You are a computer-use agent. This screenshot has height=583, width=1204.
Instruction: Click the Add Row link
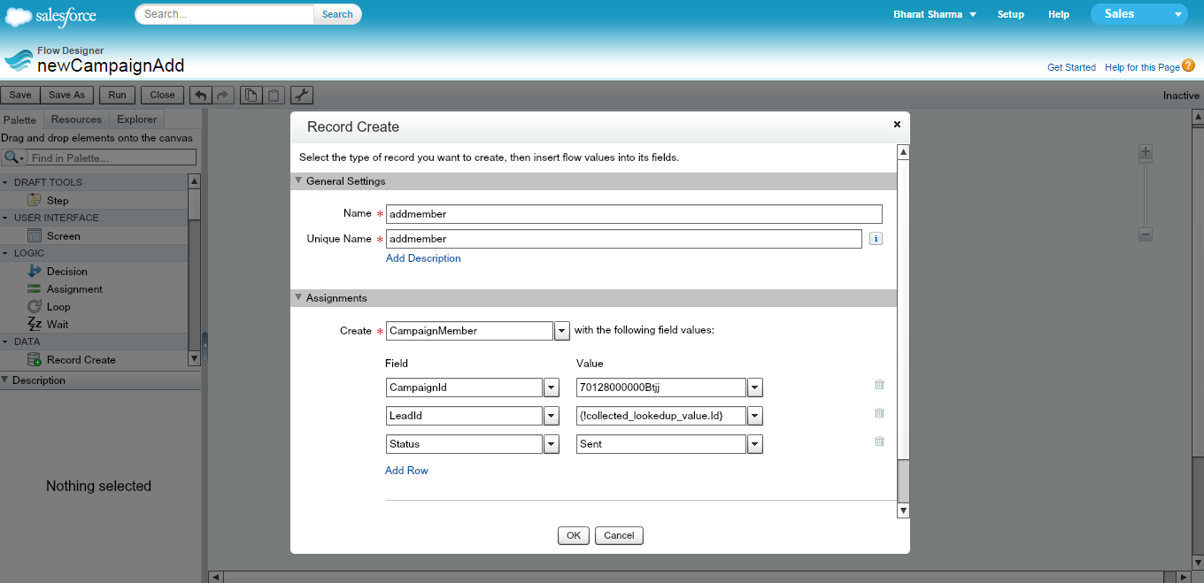click(x=406, y=471)
